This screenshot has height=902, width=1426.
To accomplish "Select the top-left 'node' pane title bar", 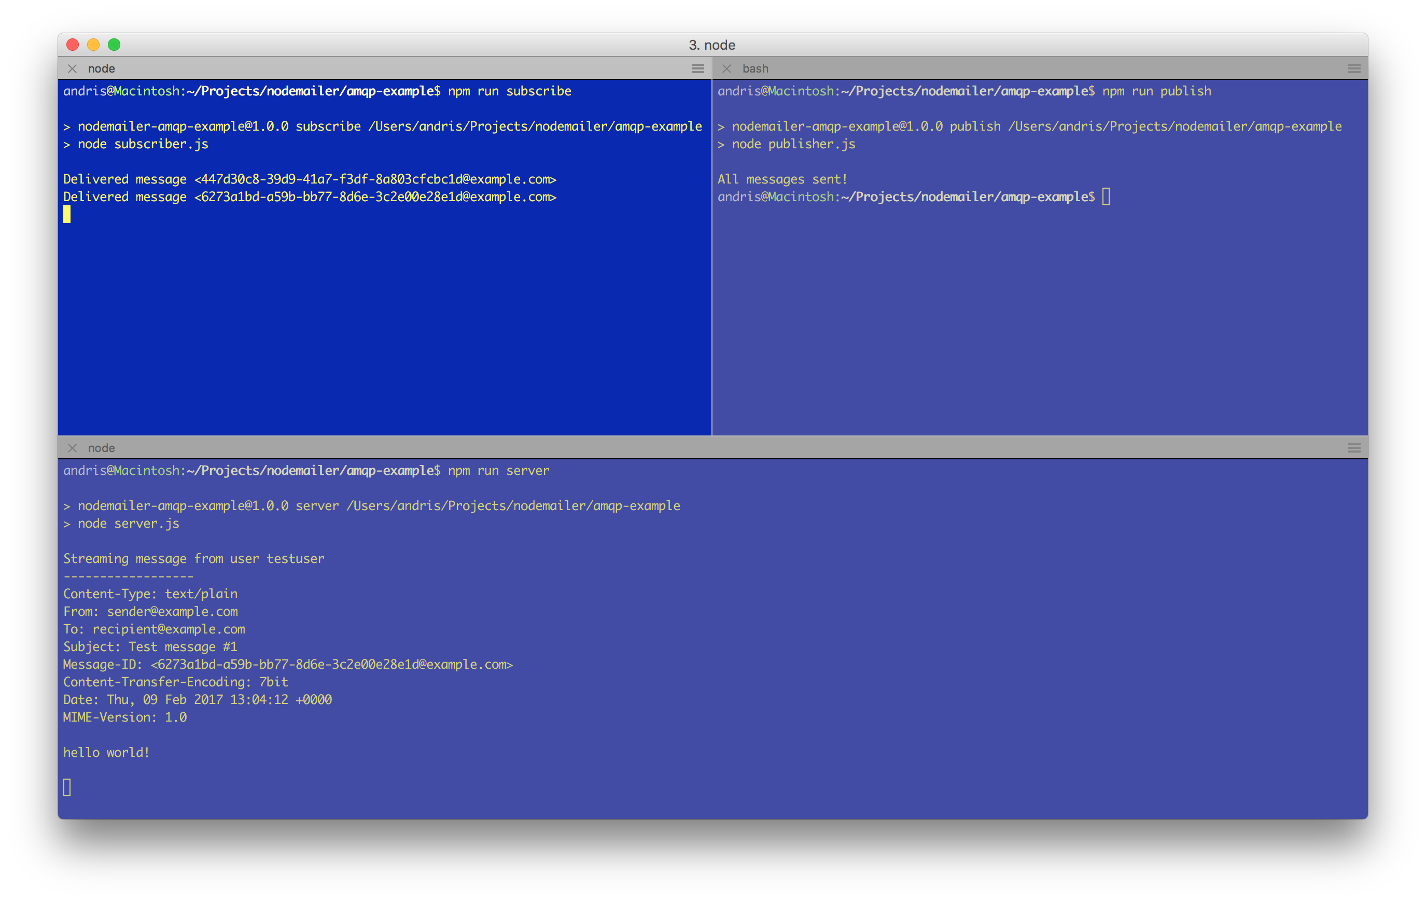I will (101, 68).
